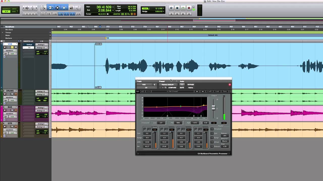
Task: Click the Stop transport button
Action: click(x=177, y=8)
